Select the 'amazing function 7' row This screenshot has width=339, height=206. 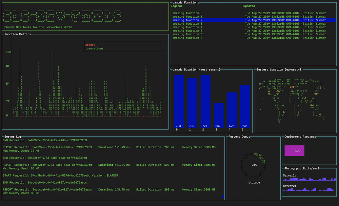(x=254, y=38)
